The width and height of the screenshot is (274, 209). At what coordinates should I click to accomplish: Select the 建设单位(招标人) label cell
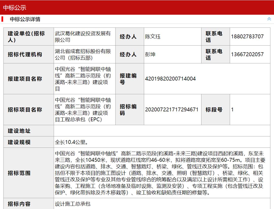click(29, 37)
